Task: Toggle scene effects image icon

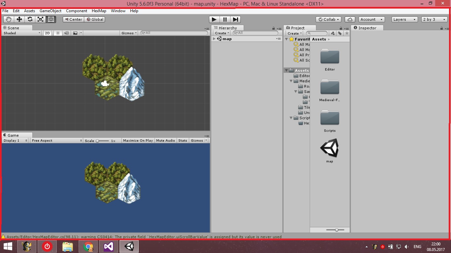Action: coord(75,33)
